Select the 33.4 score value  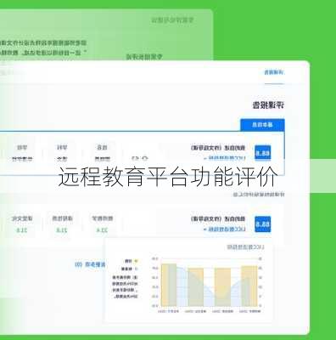tap(103, 230)
